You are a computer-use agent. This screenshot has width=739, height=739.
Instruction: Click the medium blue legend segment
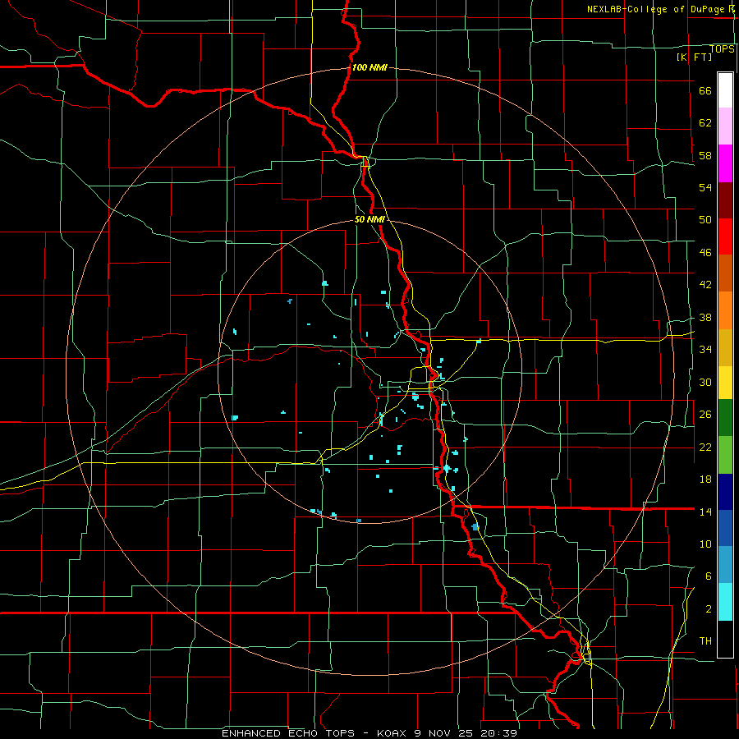click(725, 528)
